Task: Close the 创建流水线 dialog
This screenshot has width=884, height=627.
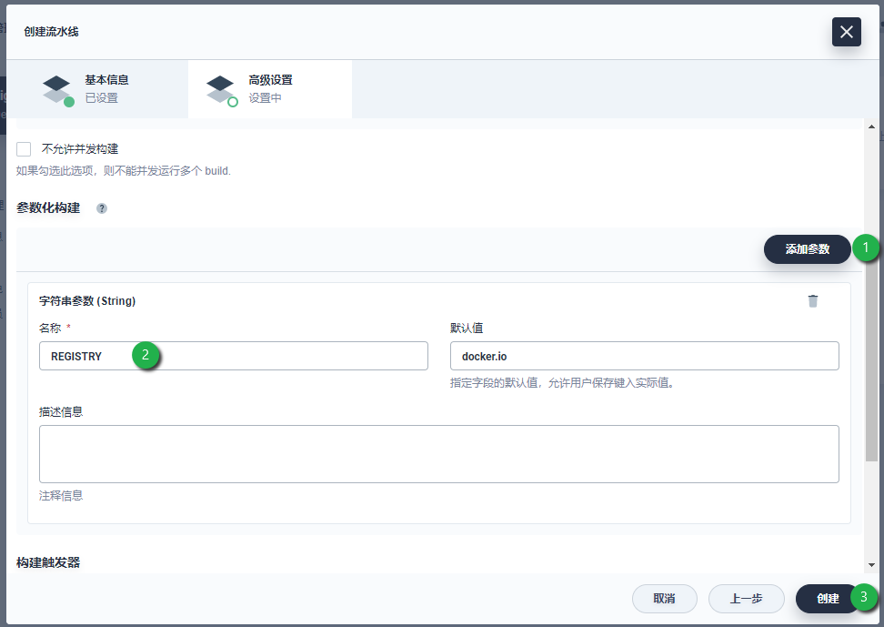Action: click(x=846, y=32)
